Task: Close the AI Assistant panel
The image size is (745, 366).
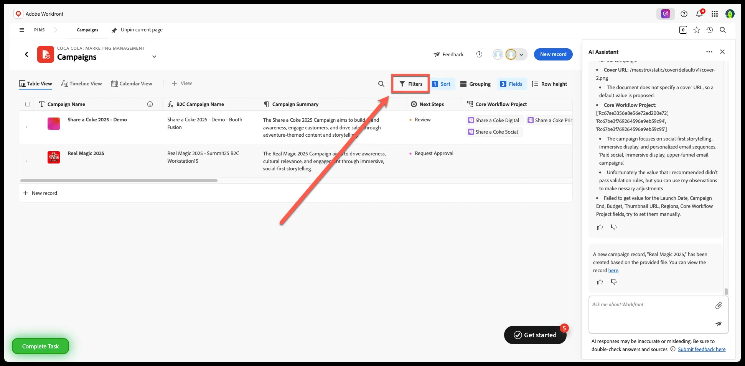Action: pyautogui.click(x=722, y=52)
